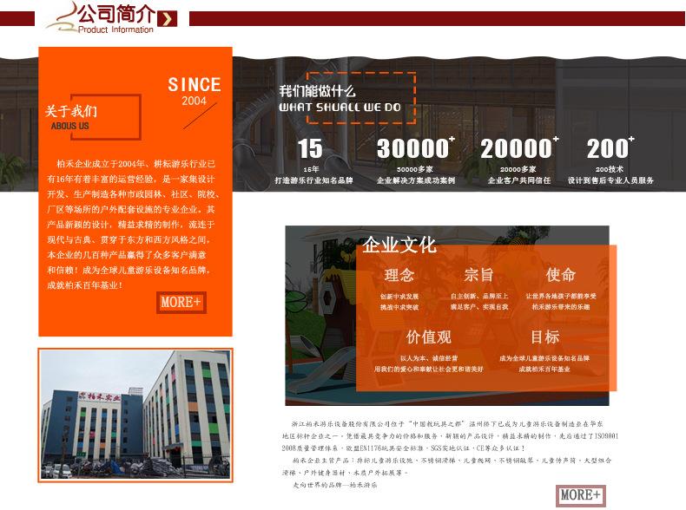Click the MORE+ button below company description
The width and height of the screenshot is (686, 510).
(x=581, y=495)
